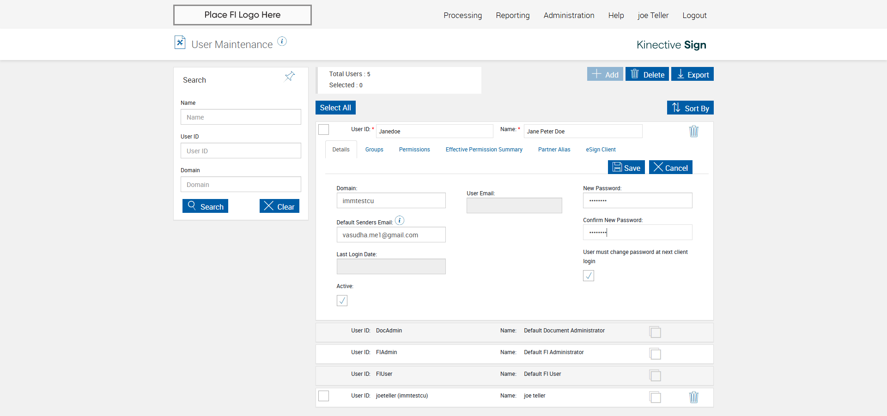The height and width of the screenshot is (416, 887).
Task: Click Default Senders Email info icon
Action: 400,221
